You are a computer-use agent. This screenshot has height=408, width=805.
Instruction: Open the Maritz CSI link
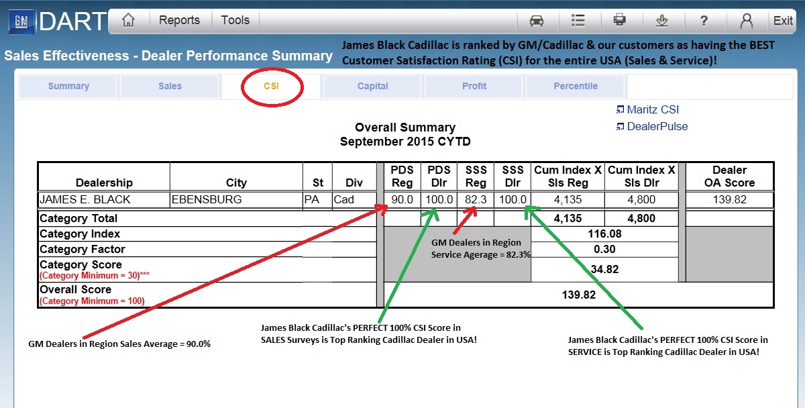(653, 109)
